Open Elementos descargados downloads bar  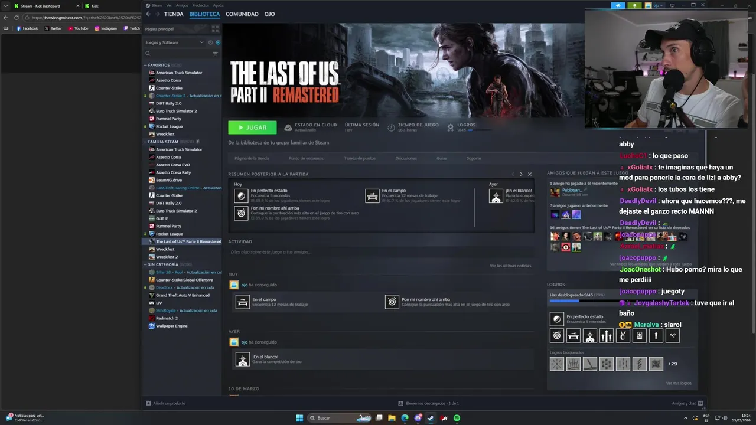pyautogui.click(x=429, y=403)
